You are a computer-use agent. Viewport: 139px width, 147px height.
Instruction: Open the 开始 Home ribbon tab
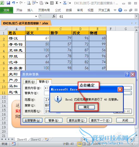pyautogui.click(x=19, y=10)
